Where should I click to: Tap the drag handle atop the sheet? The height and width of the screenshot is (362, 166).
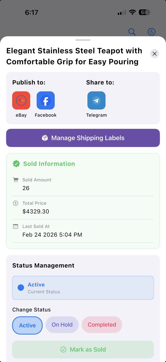tap(83, 40)
